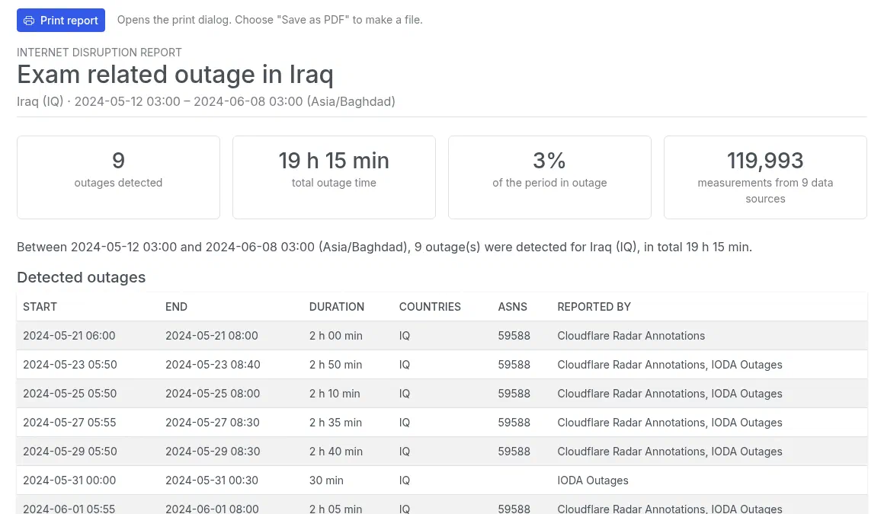Click end cell '2024-05-23 08:40'
The image size is (884, 514).
[213, 365]
